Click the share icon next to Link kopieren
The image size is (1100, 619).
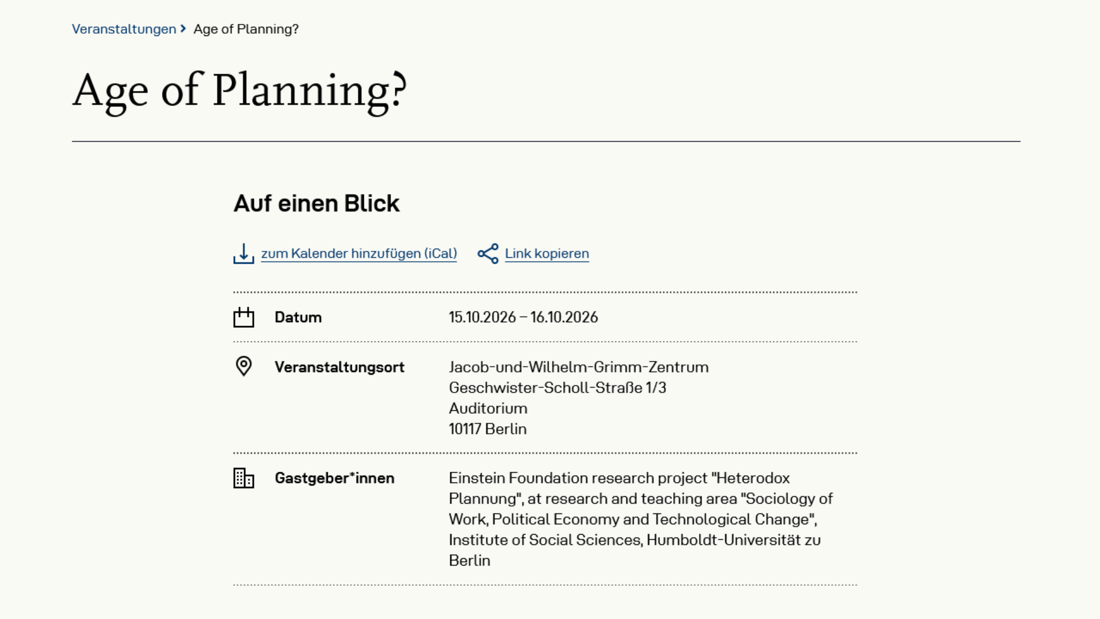coord(488,253)
